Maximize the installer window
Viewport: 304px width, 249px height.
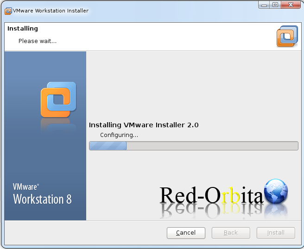click(x=275, y=5)
